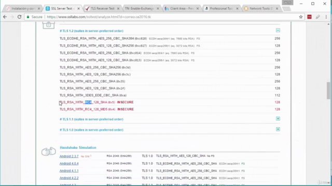The width and height of the screenshot is (332, 186).
Task: Click the TLS 1.2 suites heading
Action: (91, 31)
